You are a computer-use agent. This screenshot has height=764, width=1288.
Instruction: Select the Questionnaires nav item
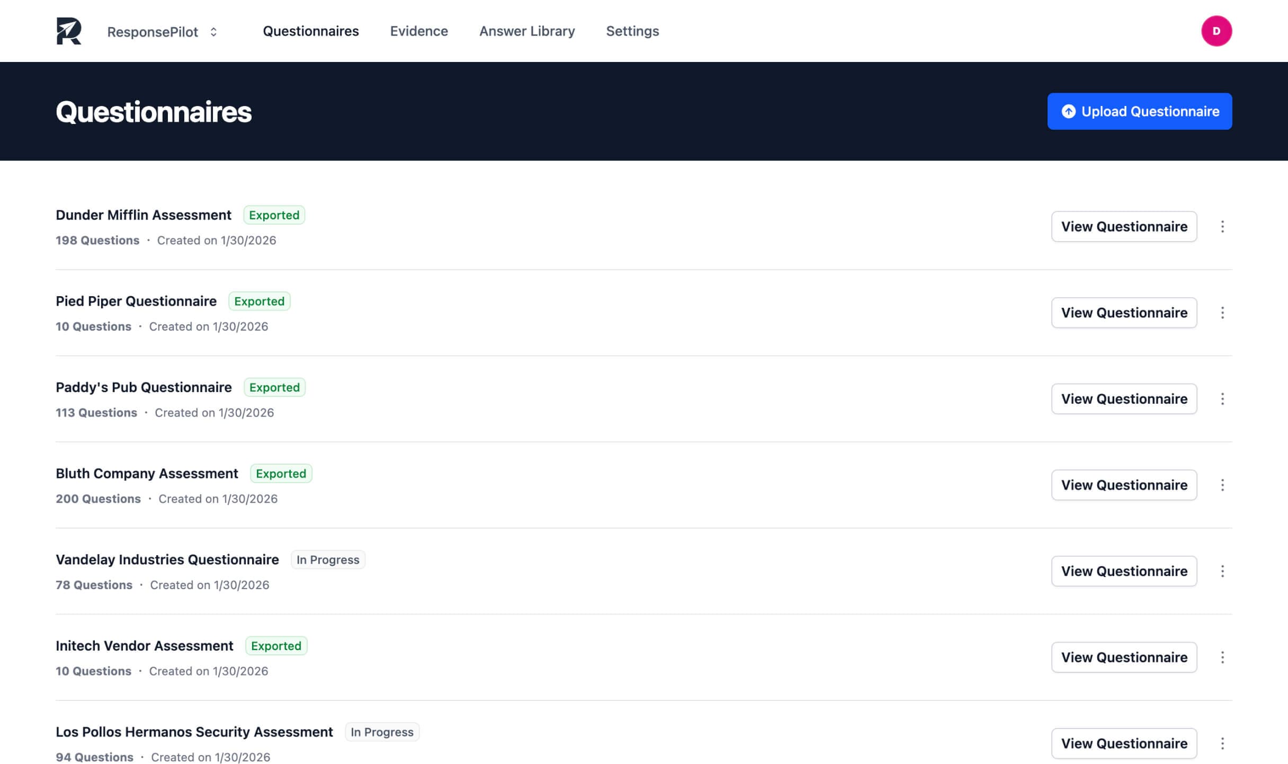click(311, 31)
